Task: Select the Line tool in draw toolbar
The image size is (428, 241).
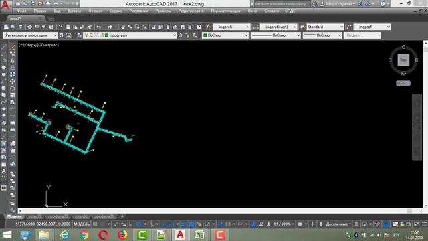Action: pos(4,47)
